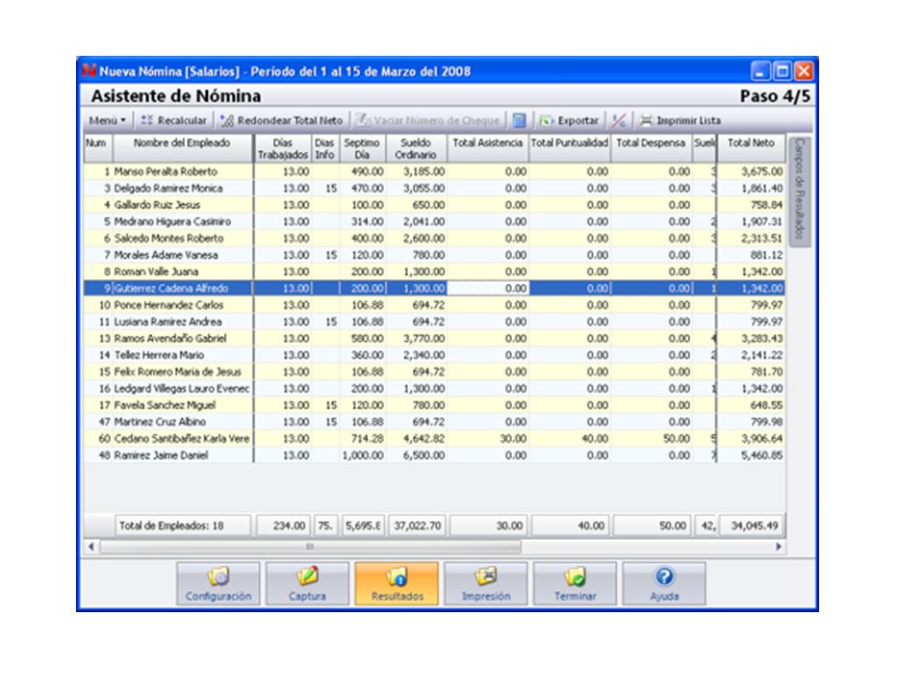924x693 pixels.
Task: Select row Martinez Cruz Albino
Action: point(434,422)
